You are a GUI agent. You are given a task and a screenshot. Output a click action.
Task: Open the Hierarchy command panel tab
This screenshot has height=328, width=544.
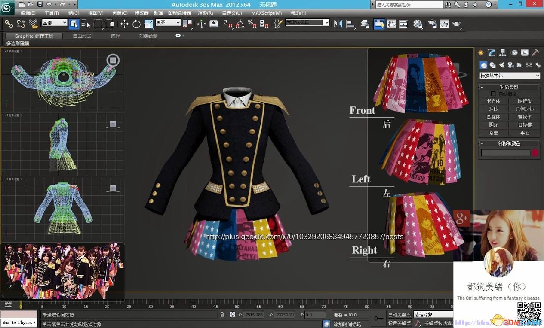point(503,53)
